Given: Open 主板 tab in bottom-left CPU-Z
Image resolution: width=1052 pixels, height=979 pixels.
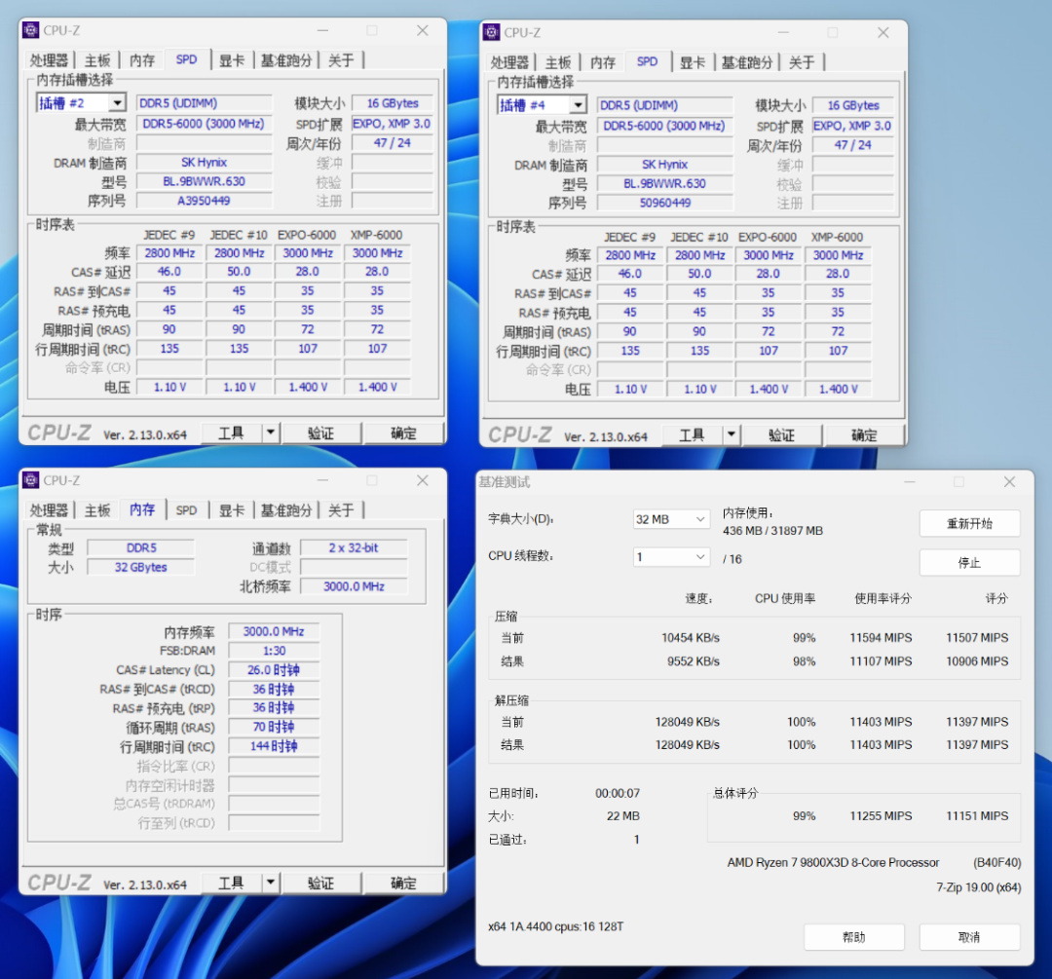Looking at the screenshot, I should (x=97, y=510).
